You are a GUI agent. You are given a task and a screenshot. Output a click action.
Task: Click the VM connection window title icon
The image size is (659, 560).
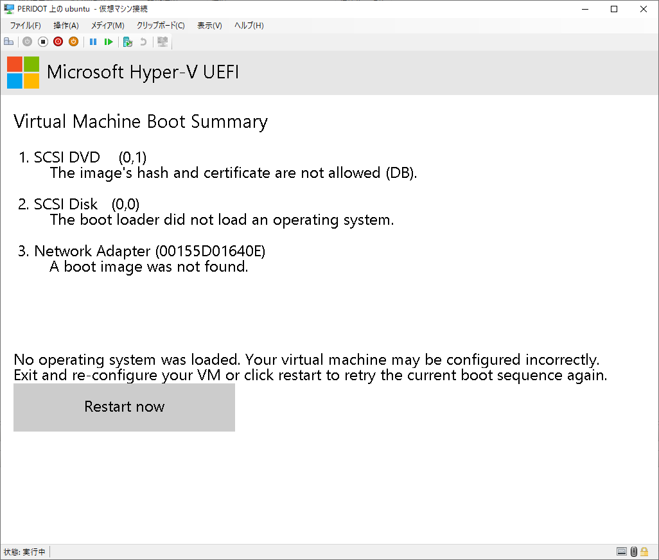click(x=9, y=9)
